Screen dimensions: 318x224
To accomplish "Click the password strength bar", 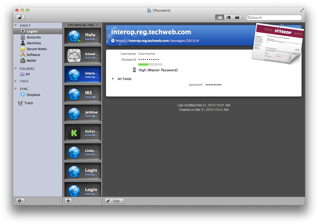I will (150, 64).
